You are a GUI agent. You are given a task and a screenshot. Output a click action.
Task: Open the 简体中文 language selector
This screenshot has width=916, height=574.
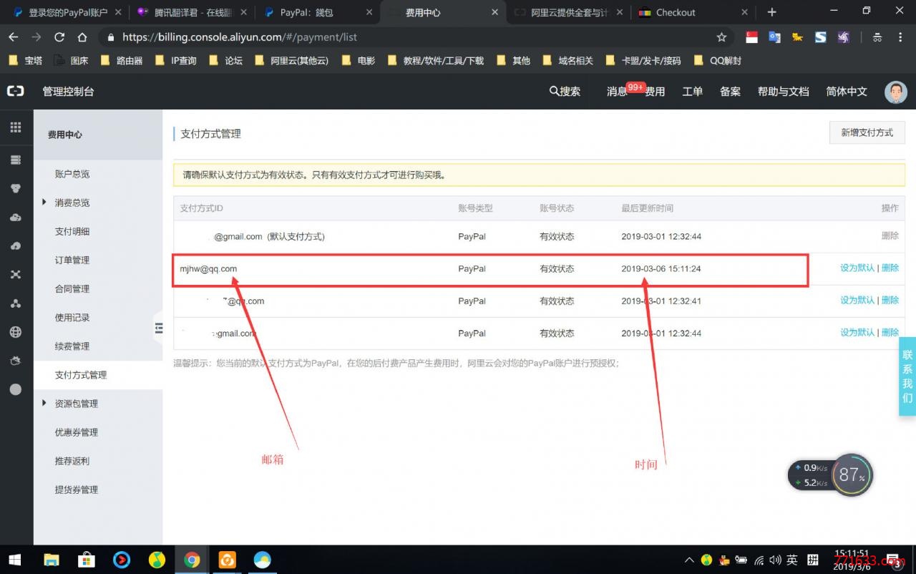847,92
